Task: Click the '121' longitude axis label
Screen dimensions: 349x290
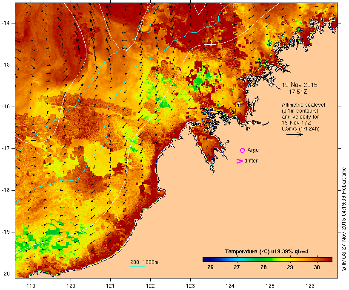Action: coord(110,286)
